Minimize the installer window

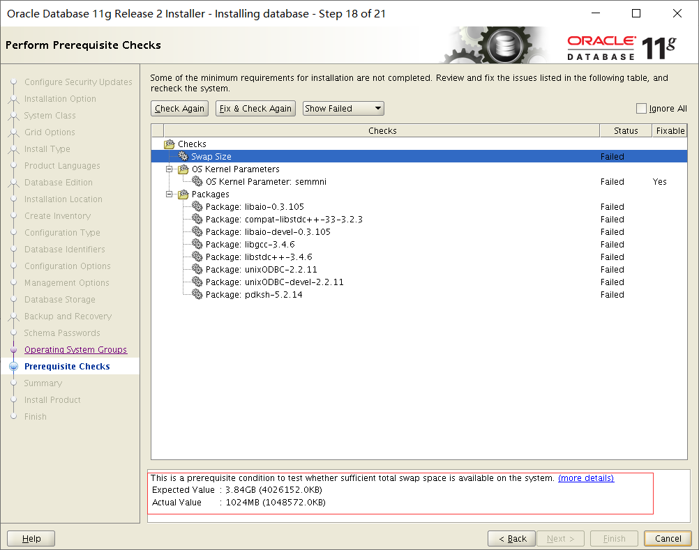(x=596, y=13)
